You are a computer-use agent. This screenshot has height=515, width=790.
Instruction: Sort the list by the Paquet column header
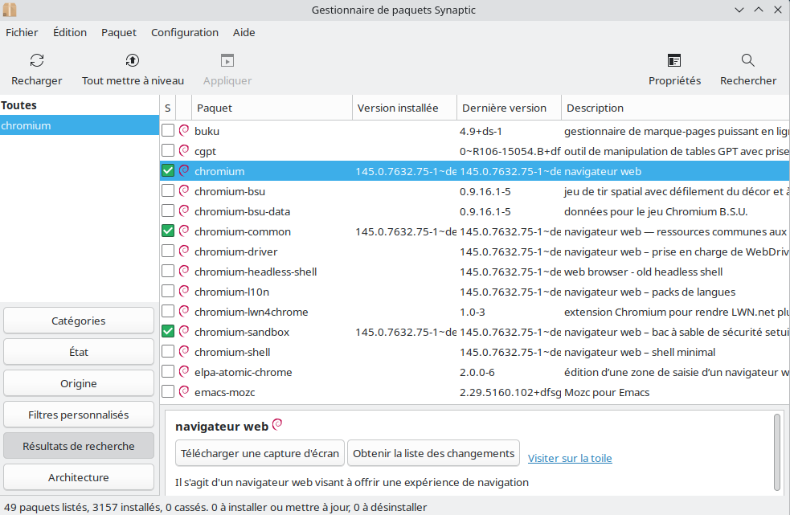[x=272, y=108]
